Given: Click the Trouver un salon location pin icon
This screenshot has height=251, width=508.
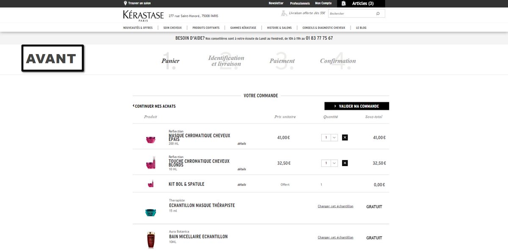Looking at the screenshot, I should tap(125, 3).
